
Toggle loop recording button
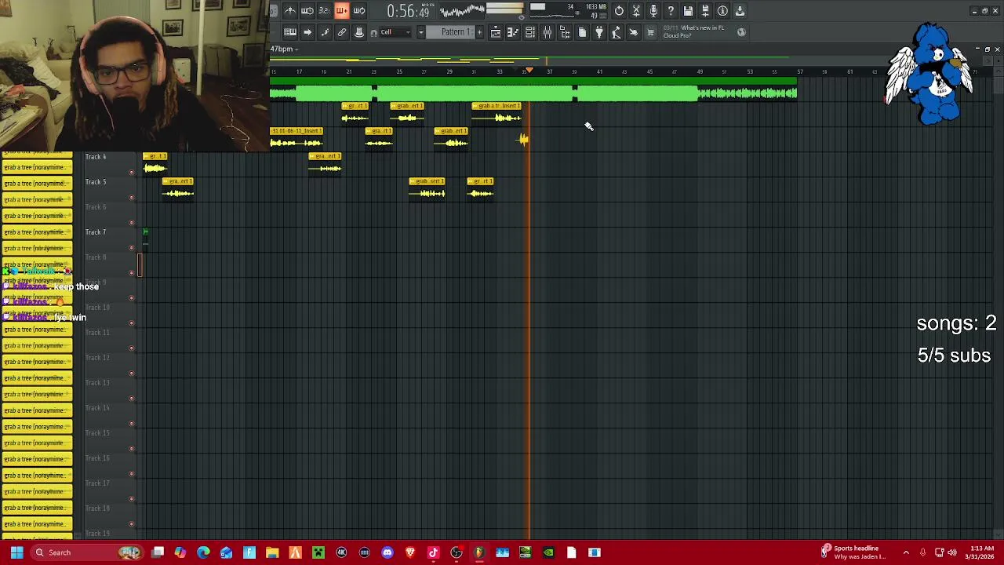pos(358,11)
